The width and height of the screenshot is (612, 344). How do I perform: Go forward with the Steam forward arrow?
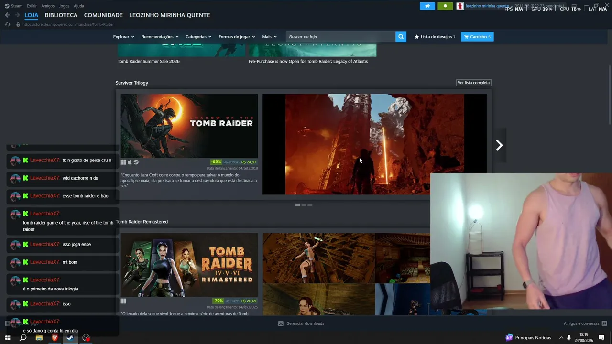pyautogui.click(x=17, y=15)
